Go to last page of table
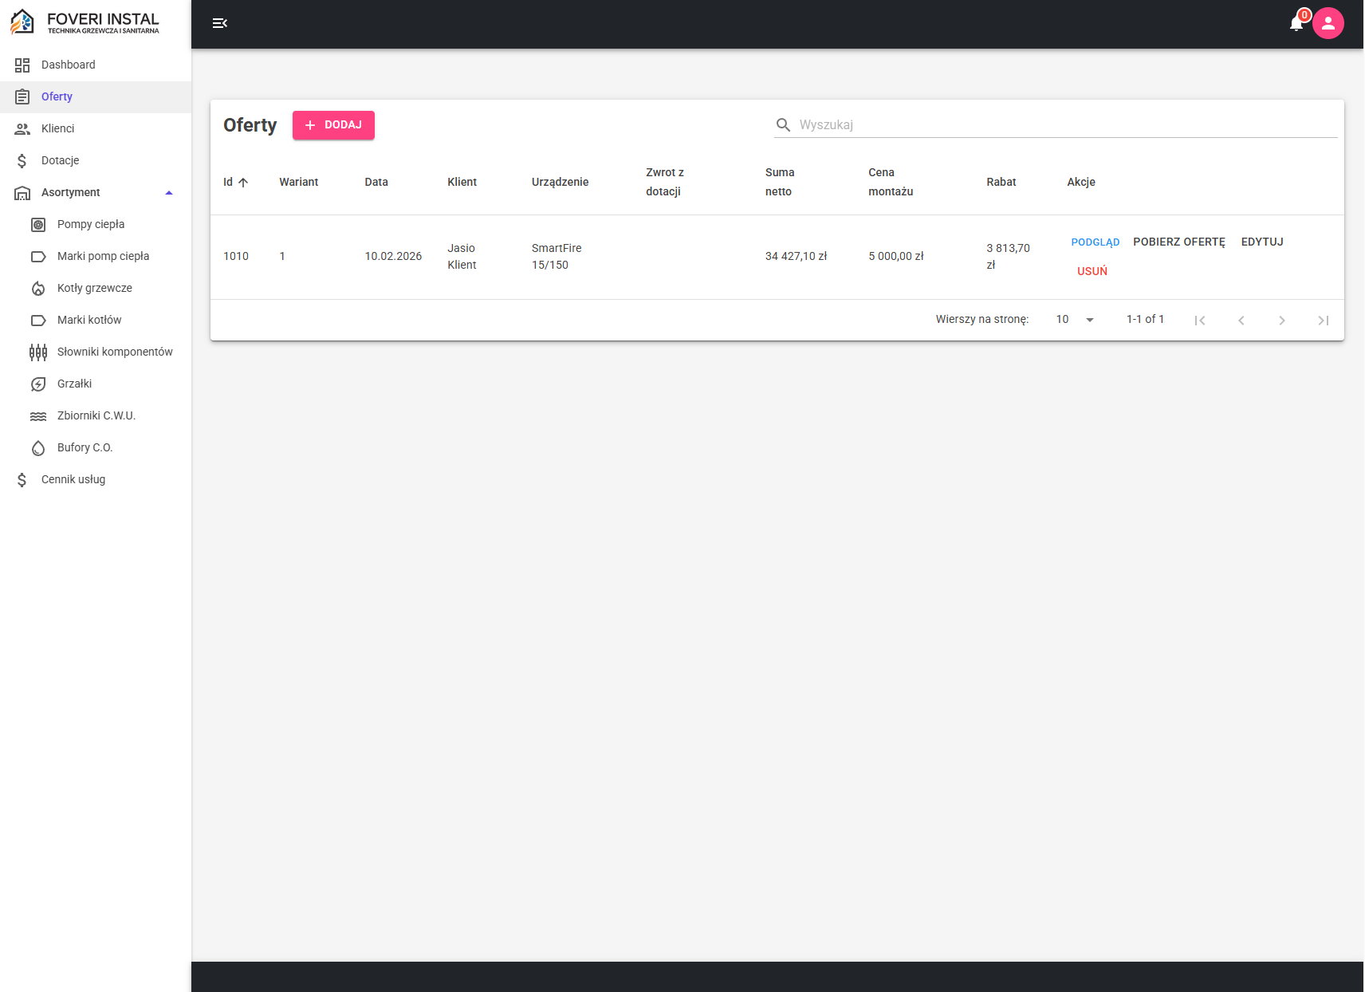This screenshot has width=1365, height=992. click(1324, 320)
